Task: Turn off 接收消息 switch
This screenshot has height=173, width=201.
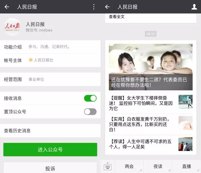Action: [x=90, y=98]
